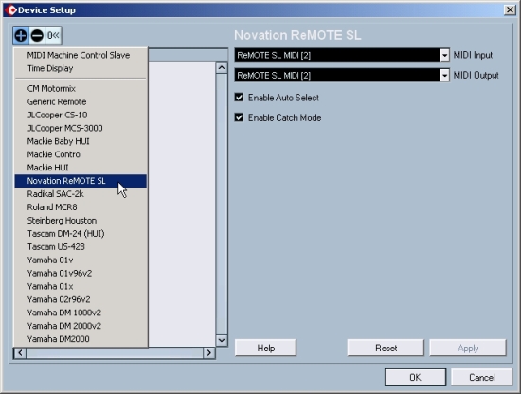Choose Yamaha DM 2000v2 device
Image resolution: width=521 pixels, height=394 pixels.
tap(81, 326)
